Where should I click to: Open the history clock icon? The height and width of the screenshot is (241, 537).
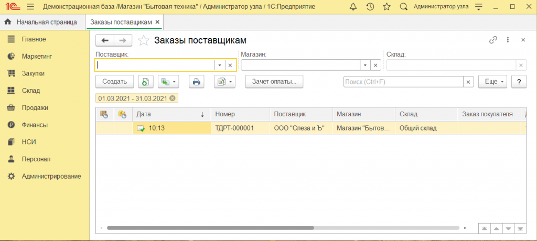pos(370,7)
